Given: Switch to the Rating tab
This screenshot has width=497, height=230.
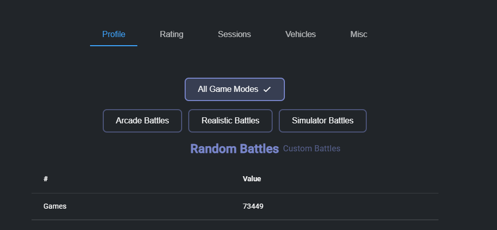Looking at the screenshot, I should point(171,34).
